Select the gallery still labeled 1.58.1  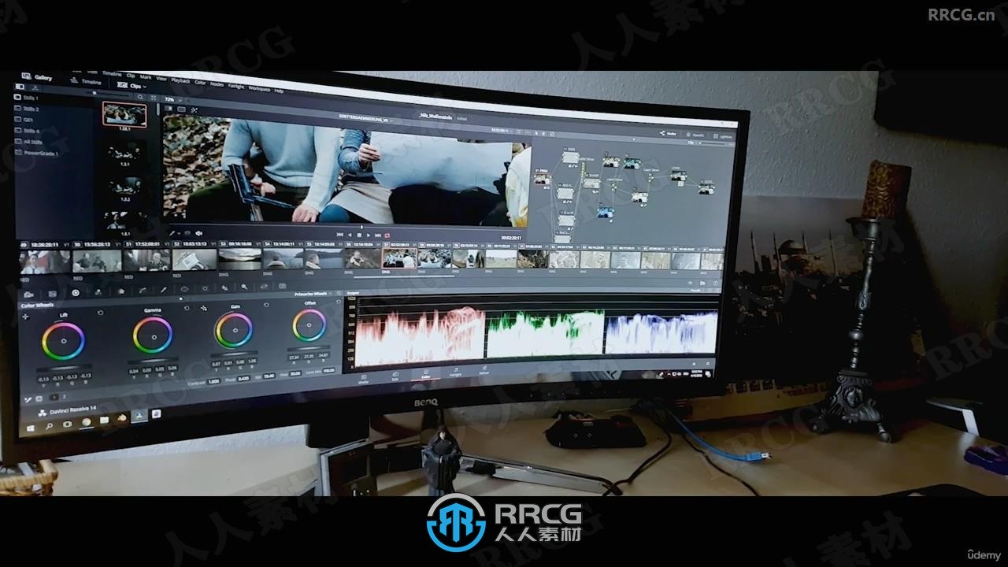tap(124, 114)
